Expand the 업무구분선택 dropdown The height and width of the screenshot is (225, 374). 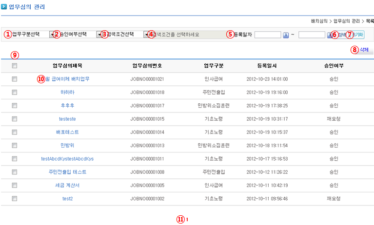(52, 35)
